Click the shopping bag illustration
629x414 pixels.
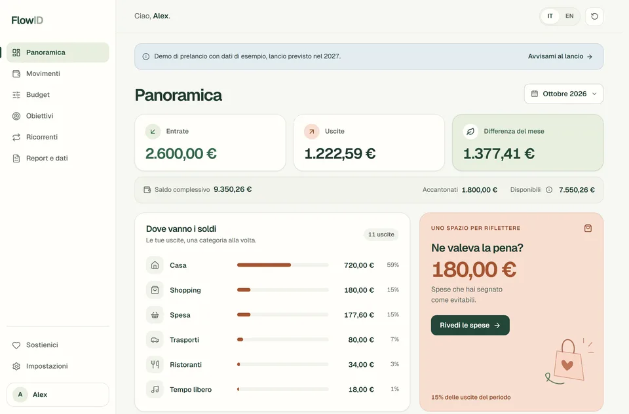click(569, 362)
